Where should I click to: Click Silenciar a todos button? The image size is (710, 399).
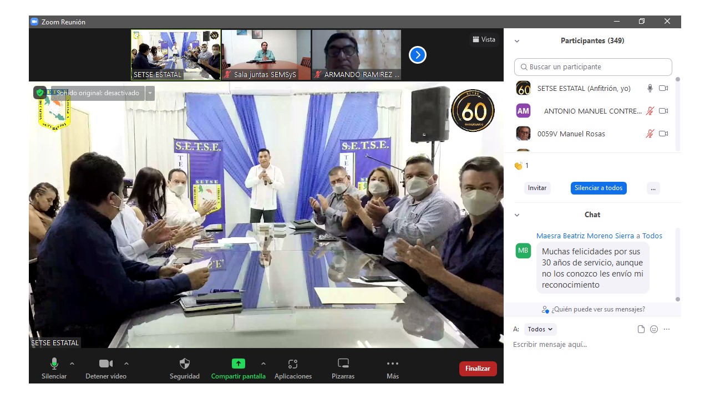(x=599, y=188)
